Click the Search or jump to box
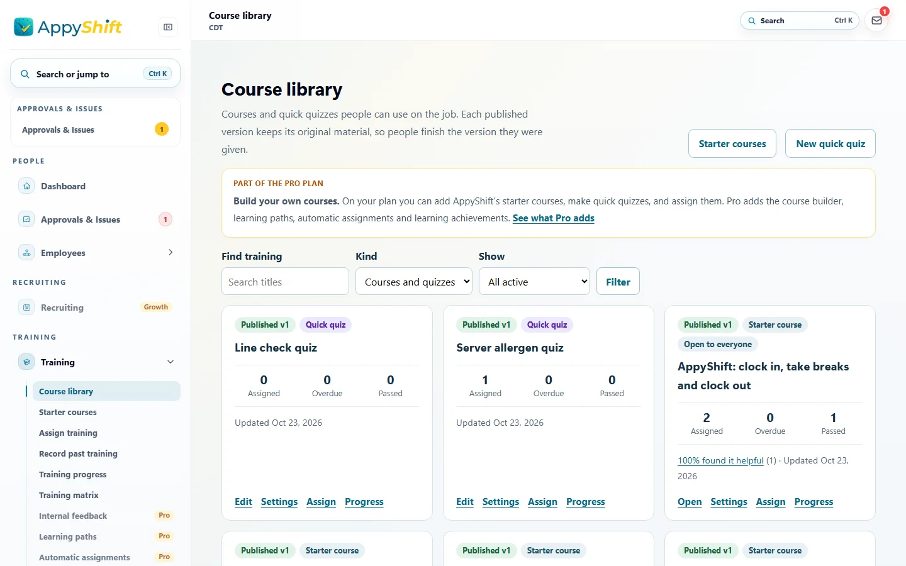906x566 pixels. 95,74
